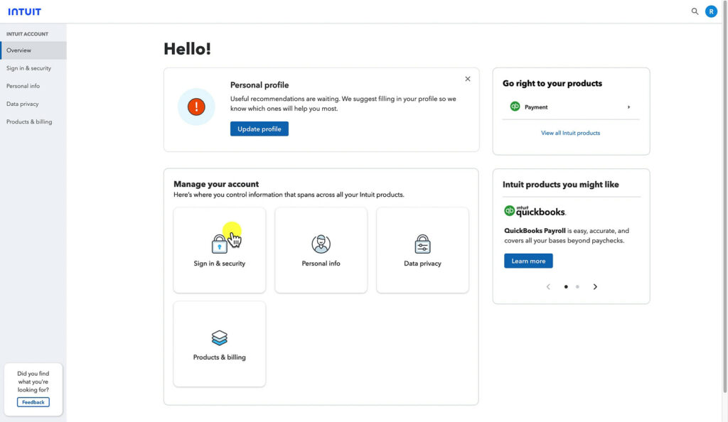Click the Intuit logo in the header
The height and width of the screenshot is (422, 728).
[x=23, y=11]
